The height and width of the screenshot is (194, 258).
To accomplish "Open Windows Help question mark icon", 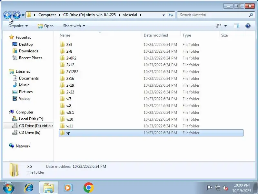I will point(248,26).
